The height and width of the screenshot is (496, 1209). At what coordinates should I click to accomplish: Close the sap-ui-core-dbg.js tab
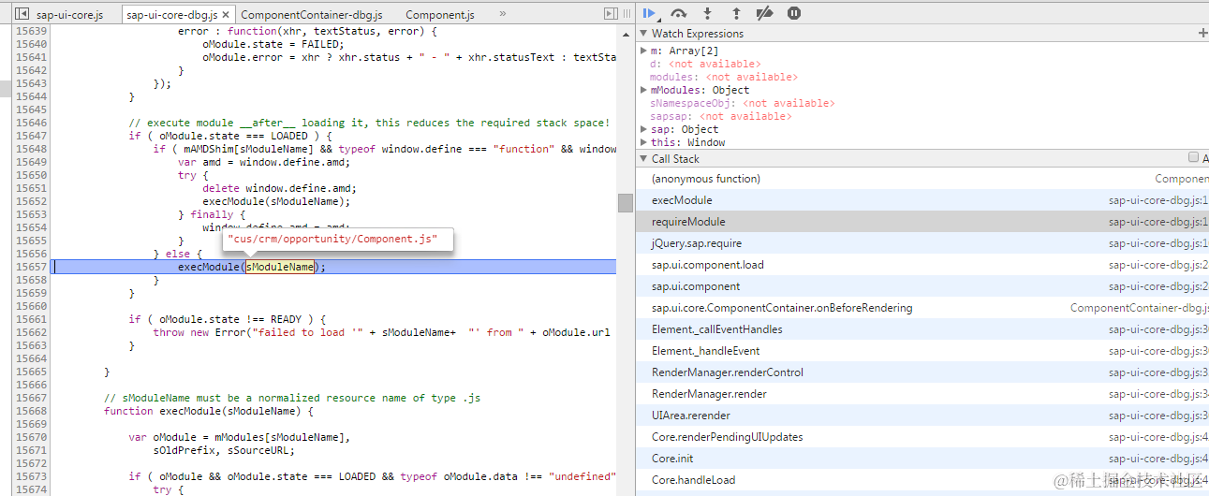click(x=226, y=14)
